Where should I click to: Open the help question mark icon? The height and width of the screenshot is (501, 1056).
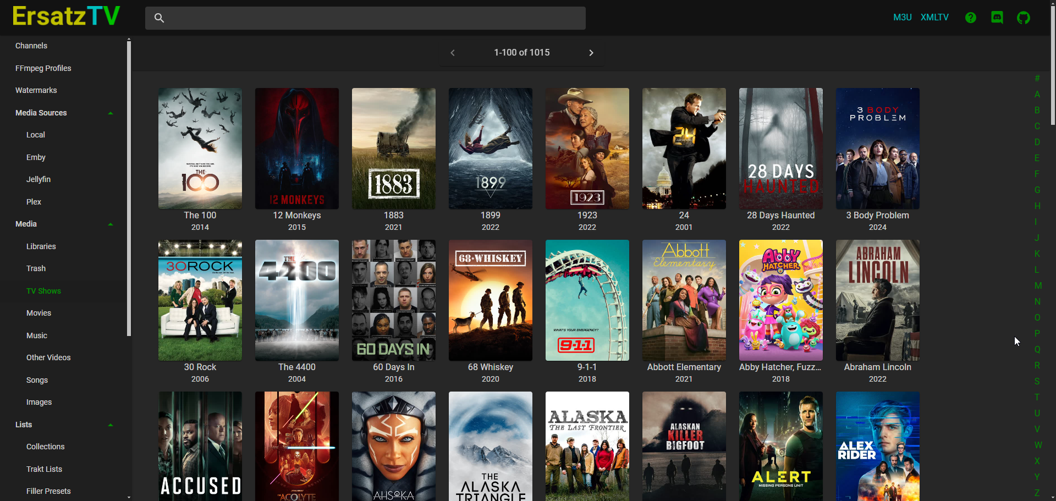[x=971, y=18]
